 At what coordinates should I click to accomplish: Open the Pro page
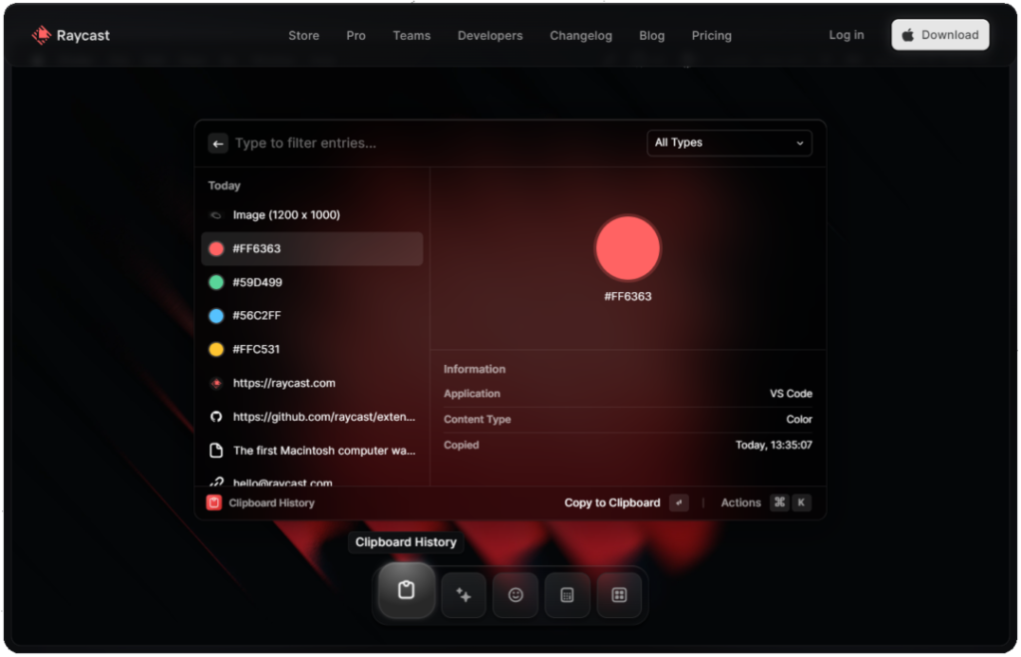click(x=356, y=36)
